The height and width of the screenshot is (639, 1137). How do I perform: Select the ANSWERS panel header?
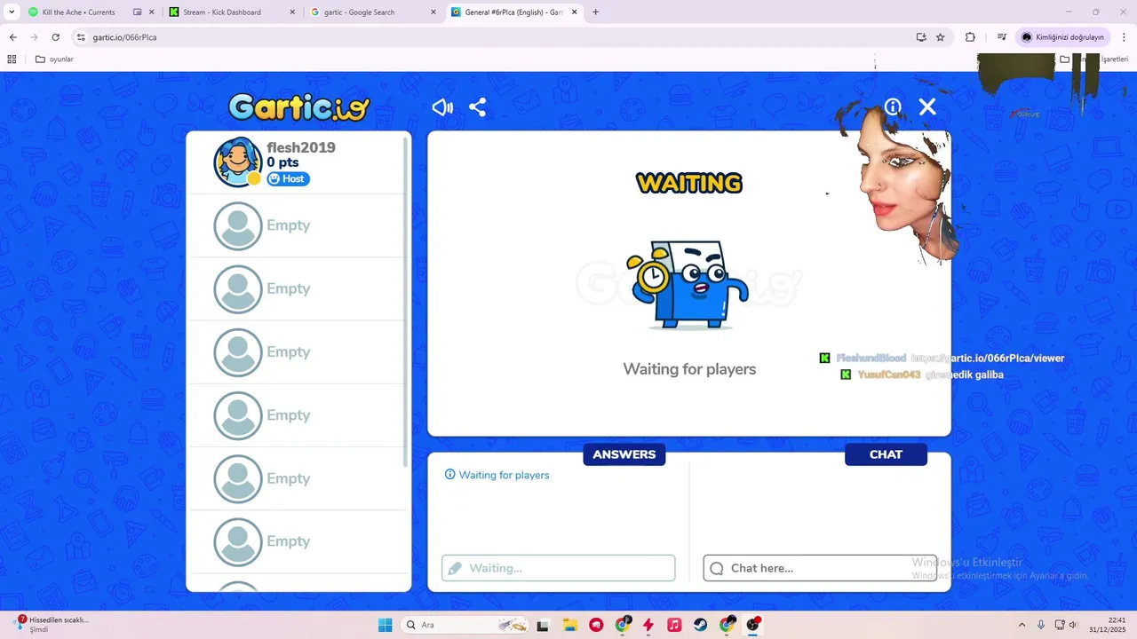pos(624,454)
